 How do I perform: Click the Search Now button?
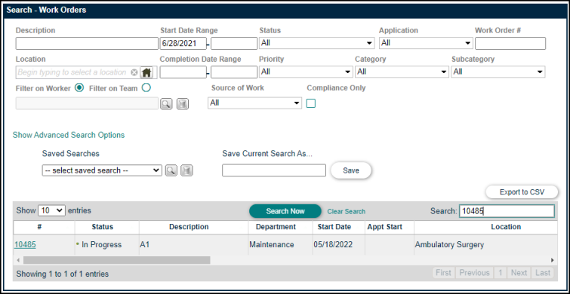pyautogui.click(x=285, y=211)
